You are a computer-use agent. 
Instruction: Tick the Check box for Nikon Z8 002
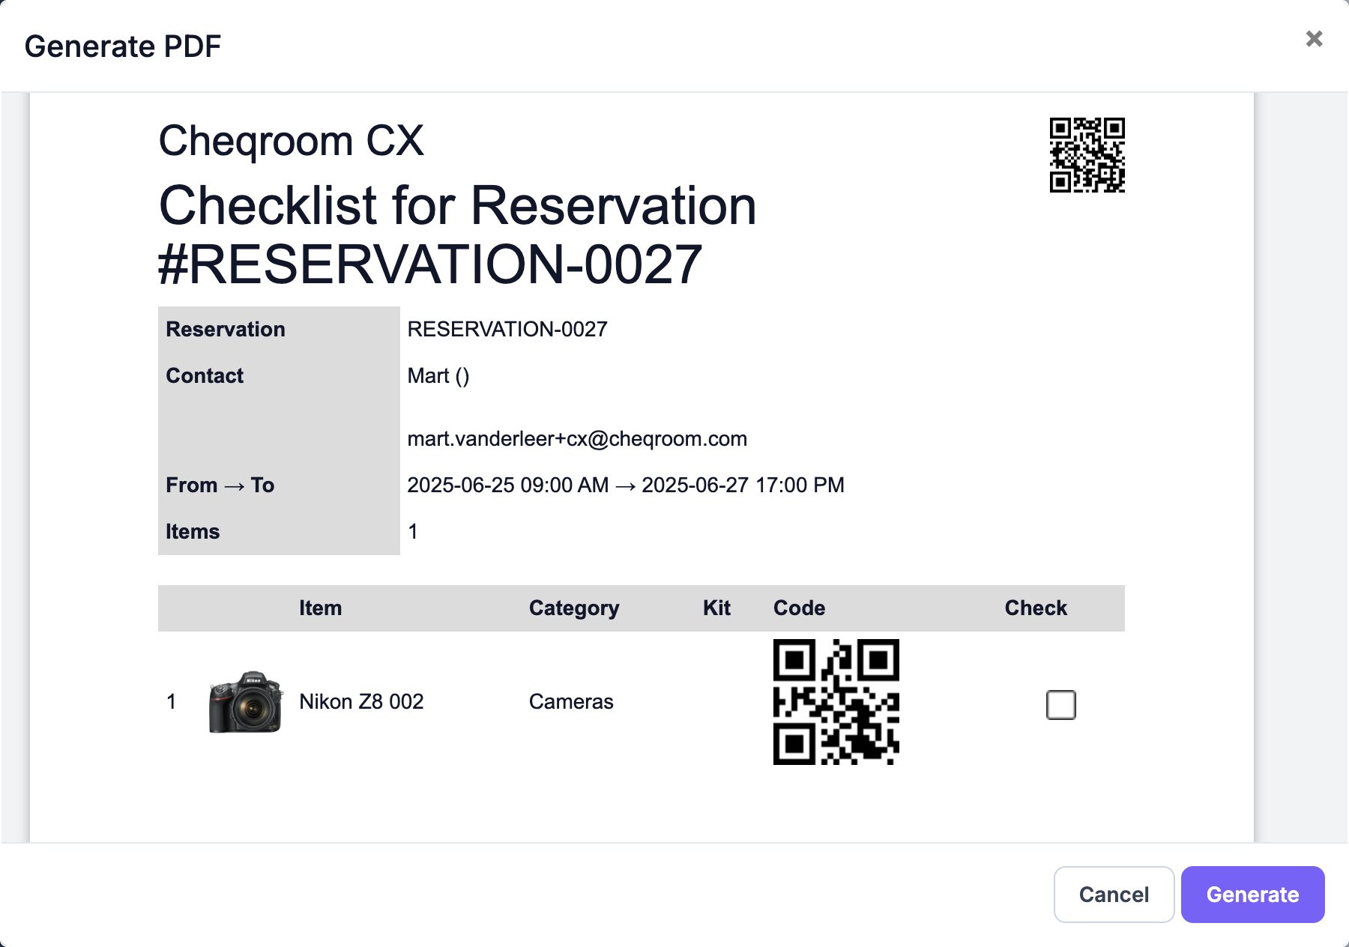pos(1060,705)
